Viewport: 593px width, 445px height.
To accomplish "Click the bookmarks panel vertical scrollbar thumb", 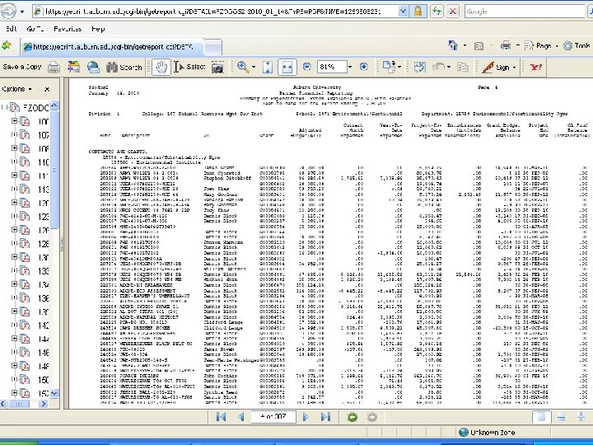I will coord(54,171).
